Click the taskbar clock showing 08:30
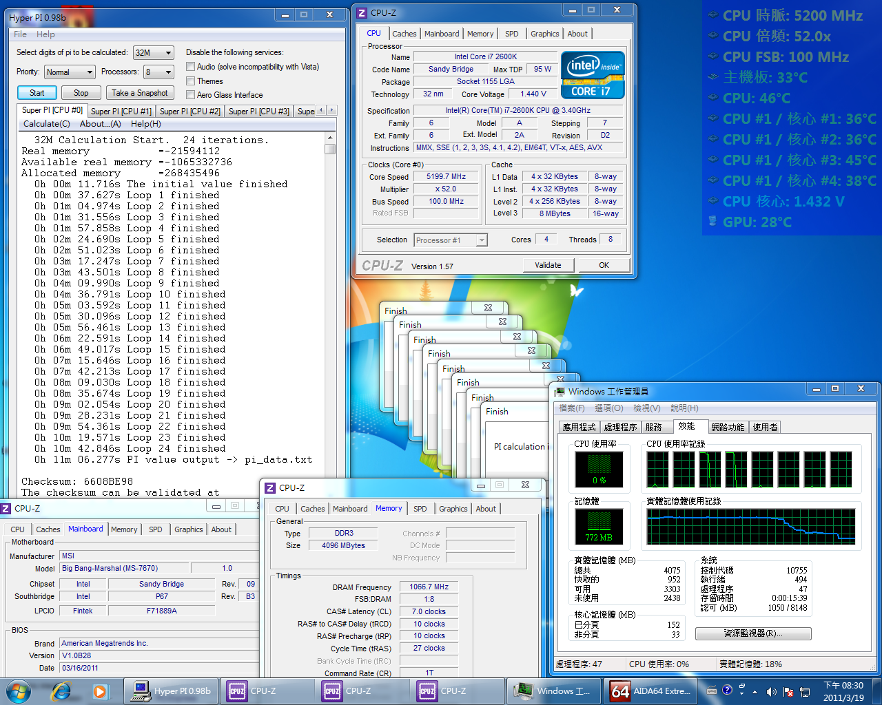 [x=843, y=691]
